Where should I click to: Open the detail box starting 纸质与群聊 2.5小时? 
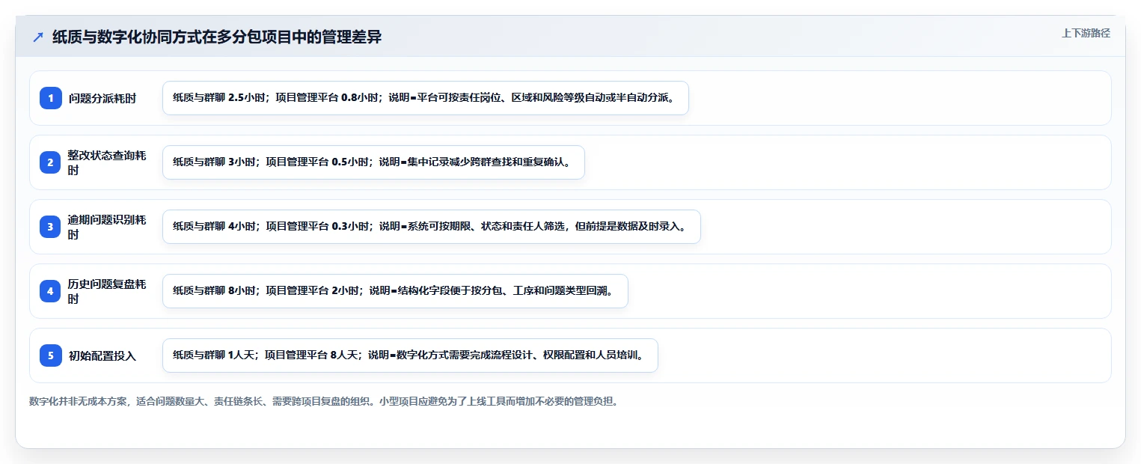tap(425, 98)
